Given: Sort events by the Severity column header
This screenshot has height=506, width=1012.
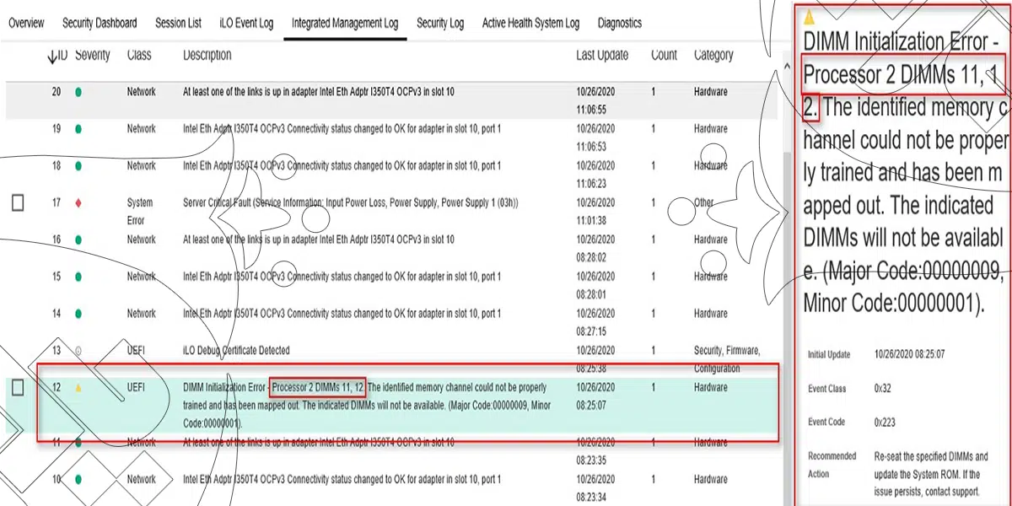Looking at the screenshot, I should pyautogui.click(x=92, y=56).
